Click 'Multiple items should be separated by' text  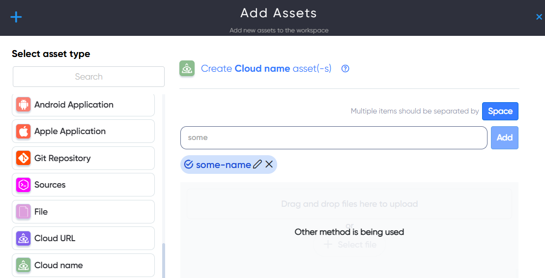(x=415, y=111)
